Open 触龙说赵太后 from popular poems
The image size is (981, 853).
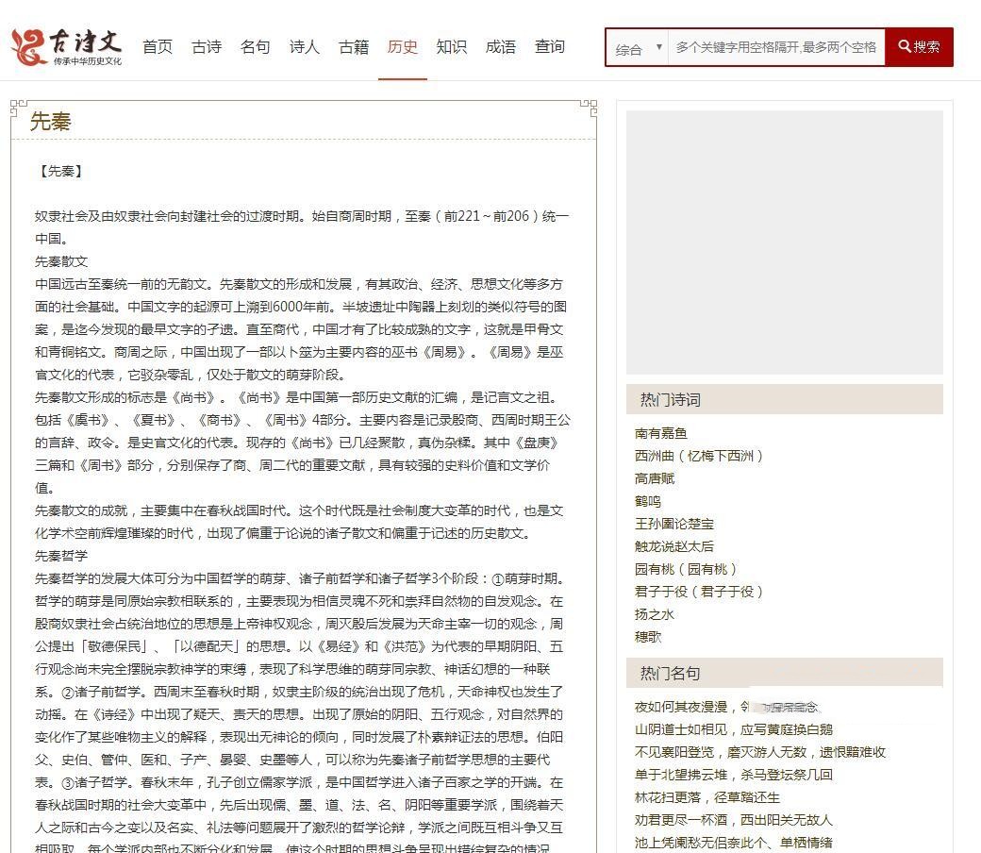(674, 546)
